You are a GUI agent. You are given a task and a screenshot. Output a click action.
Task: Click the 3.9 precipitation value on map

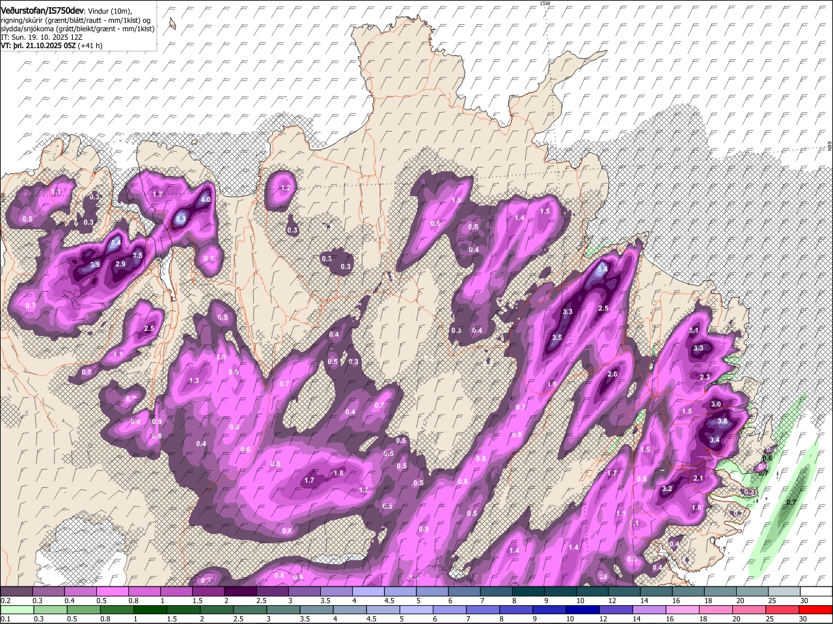click(95, 265)
